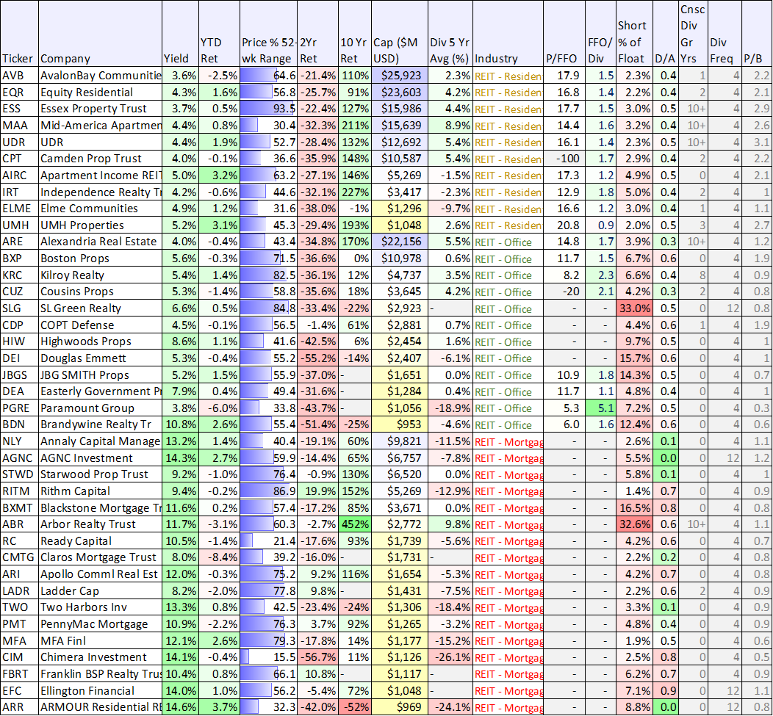
Task: Click the 33.0% short float cell for SLG
Action: pos(634,308)
